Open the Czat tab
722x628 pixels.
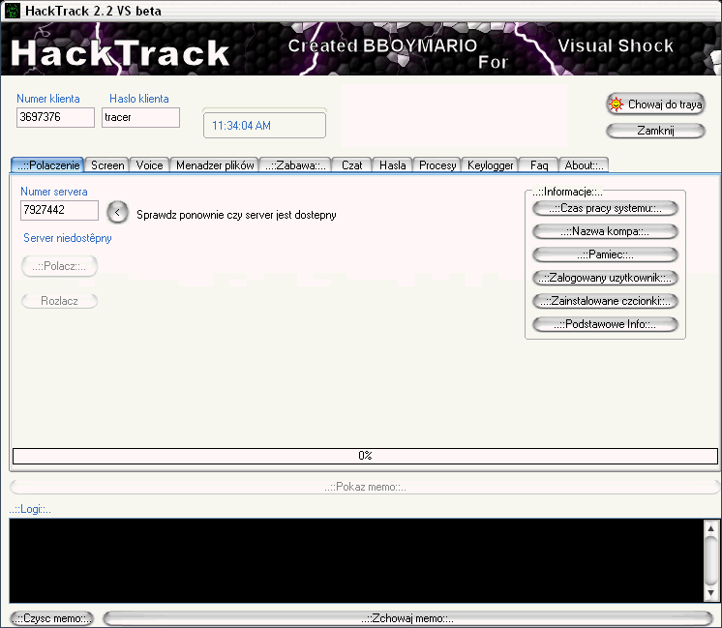coord(352,165)
